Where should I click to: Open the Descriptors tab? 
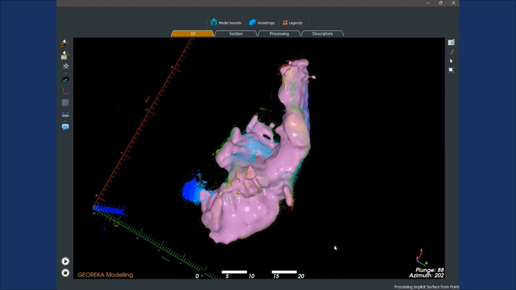coord(322,34)
